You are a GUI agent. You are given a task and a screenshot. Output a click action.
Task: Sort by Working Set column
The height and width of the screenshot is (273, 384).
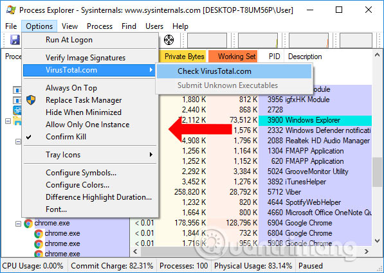(x=233, y=57)
